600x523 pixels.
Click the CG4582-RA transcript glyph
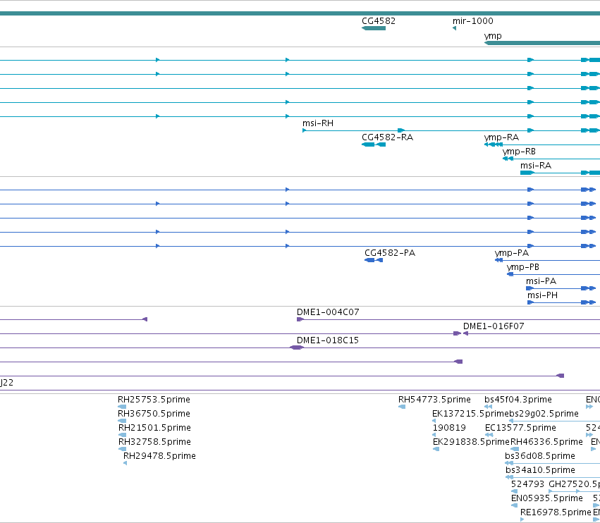(374, 144)
